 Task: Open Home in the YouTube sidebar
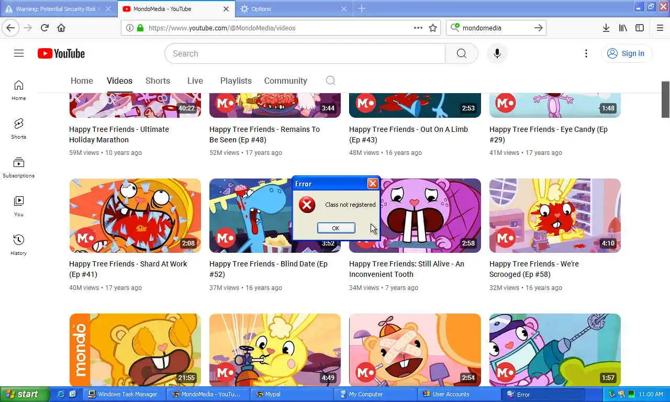(19, 90)
